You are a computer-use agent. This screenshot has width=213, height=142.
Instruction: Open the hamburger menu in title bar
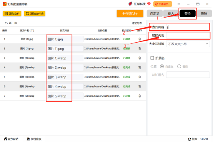coord(179,4)
